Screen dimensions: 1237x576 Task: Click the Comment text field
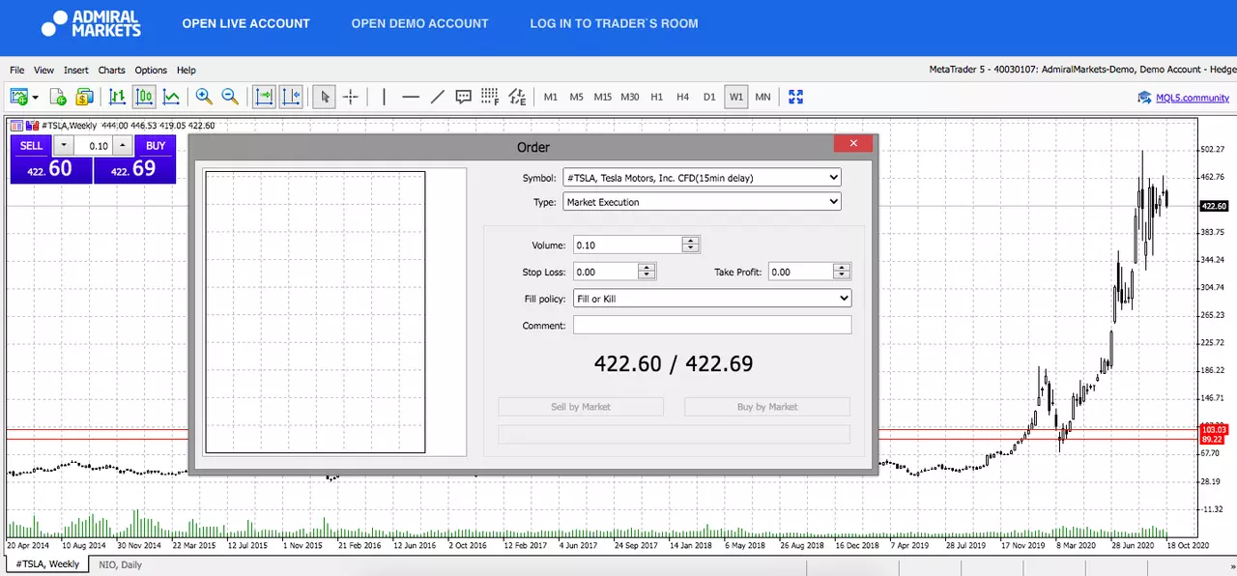(x=712, y=326)
